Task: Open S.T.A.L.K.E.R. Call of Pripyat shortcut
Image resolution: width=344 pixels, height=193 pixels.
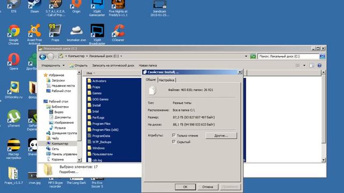Action: [x=55, y=9]
